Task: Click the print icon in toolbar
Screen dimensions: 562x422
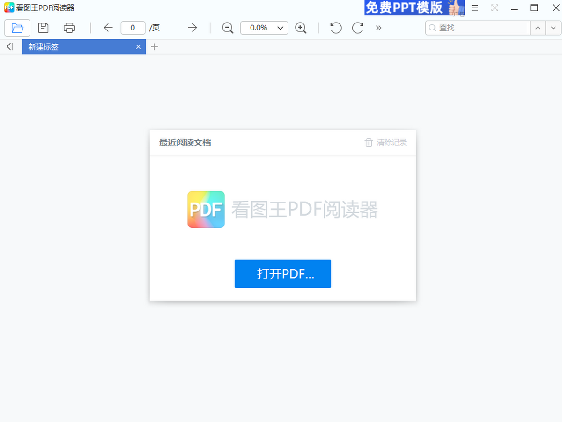Action: click(69, 28)
